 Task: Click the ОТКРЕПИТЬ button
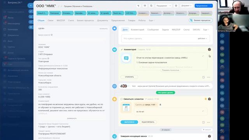pyautogui.click(x=129, y=77)
